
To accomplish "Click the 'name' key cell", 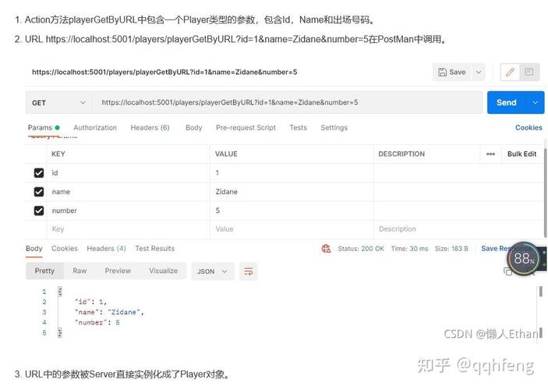I will click(x=128, y=192).
